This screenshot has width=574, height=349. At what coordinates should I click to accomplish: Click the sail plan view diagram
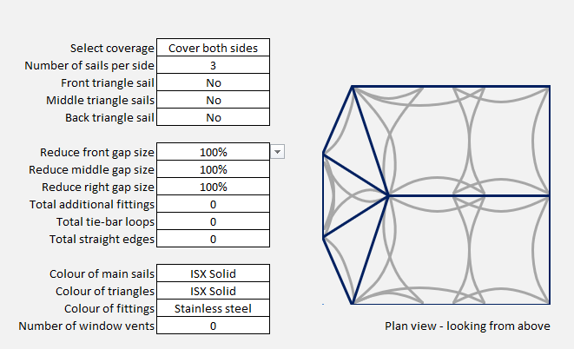(436, 194)
